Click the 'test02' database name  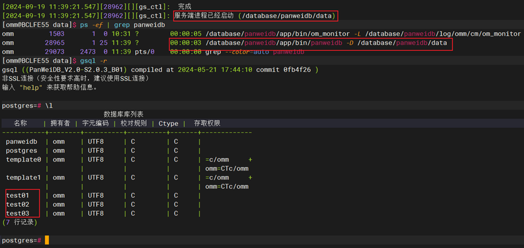coord(18,204)
